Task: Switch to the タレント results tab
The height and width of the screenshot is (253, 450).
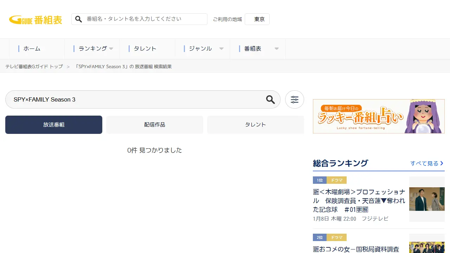Action: coord(256,125)
